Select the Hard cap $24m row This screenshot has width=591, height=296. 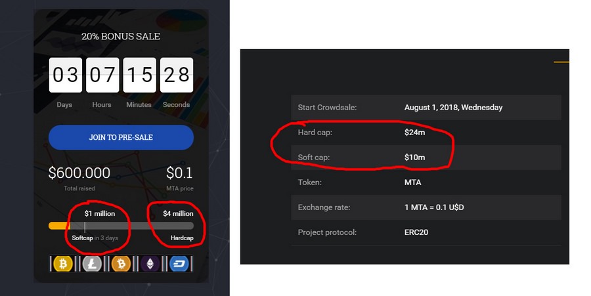point(426,132)
